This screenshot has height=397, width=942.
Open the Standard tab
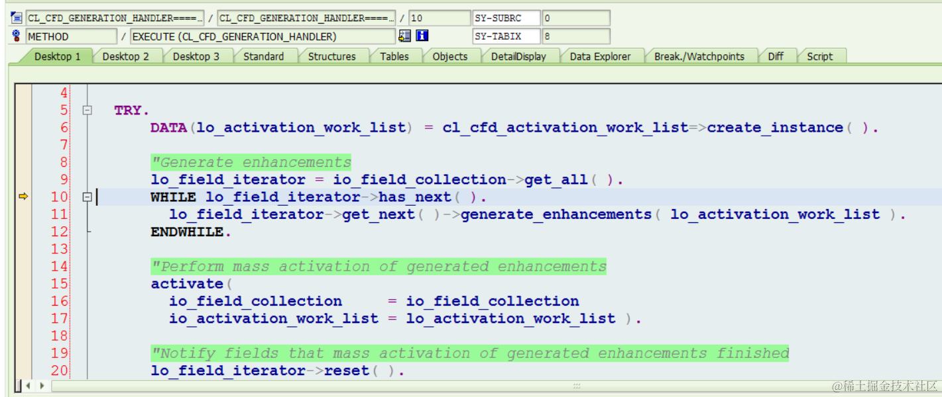click(263, 56)
